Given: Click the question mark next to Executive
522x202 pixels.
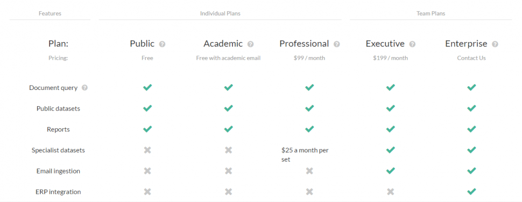Looking at the screenshot, I should (x=412, y=44).
